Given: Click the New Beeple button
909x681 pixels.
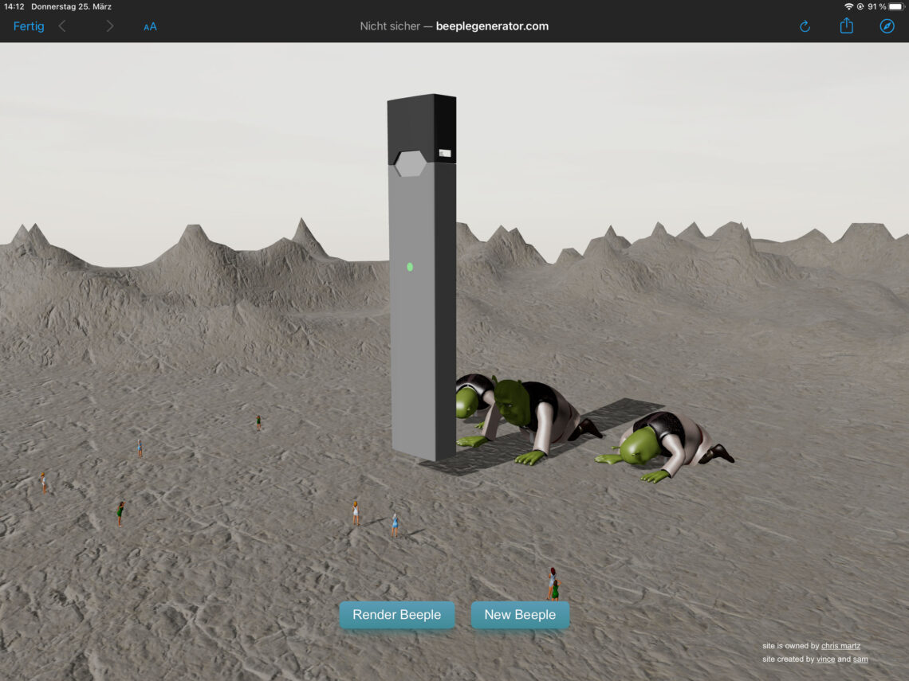Looking at the screenshot, I should (x=520, y=614).
